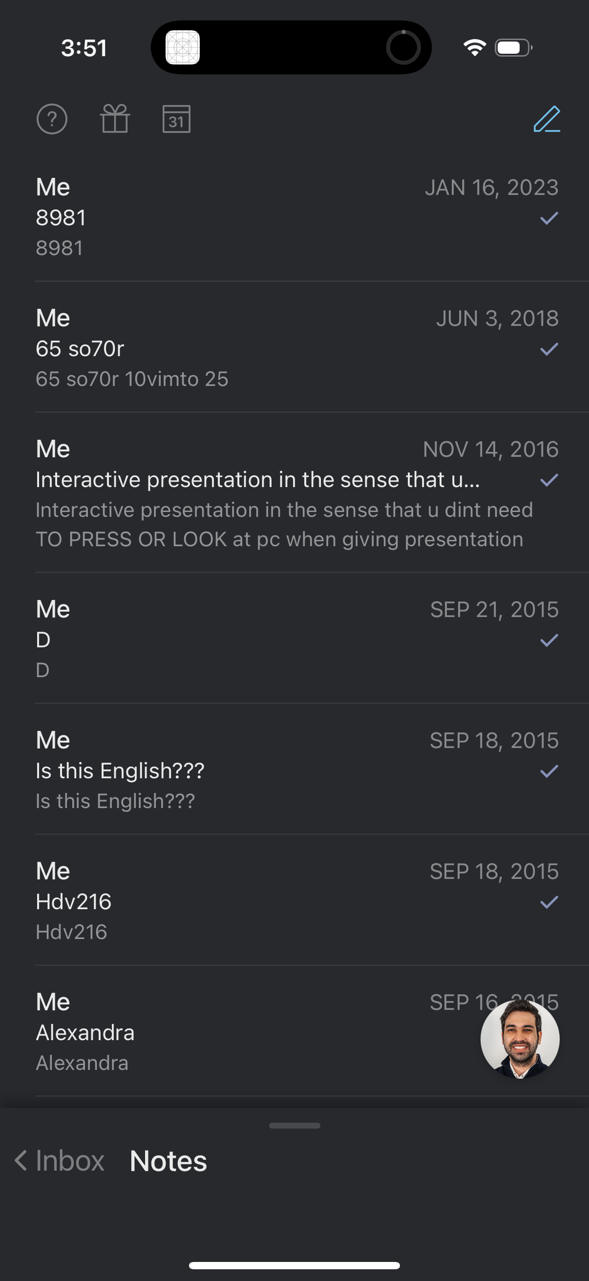Open the Alexandra note
The width and height of the screenshot is (589, 1281).
coord(199,1032)
